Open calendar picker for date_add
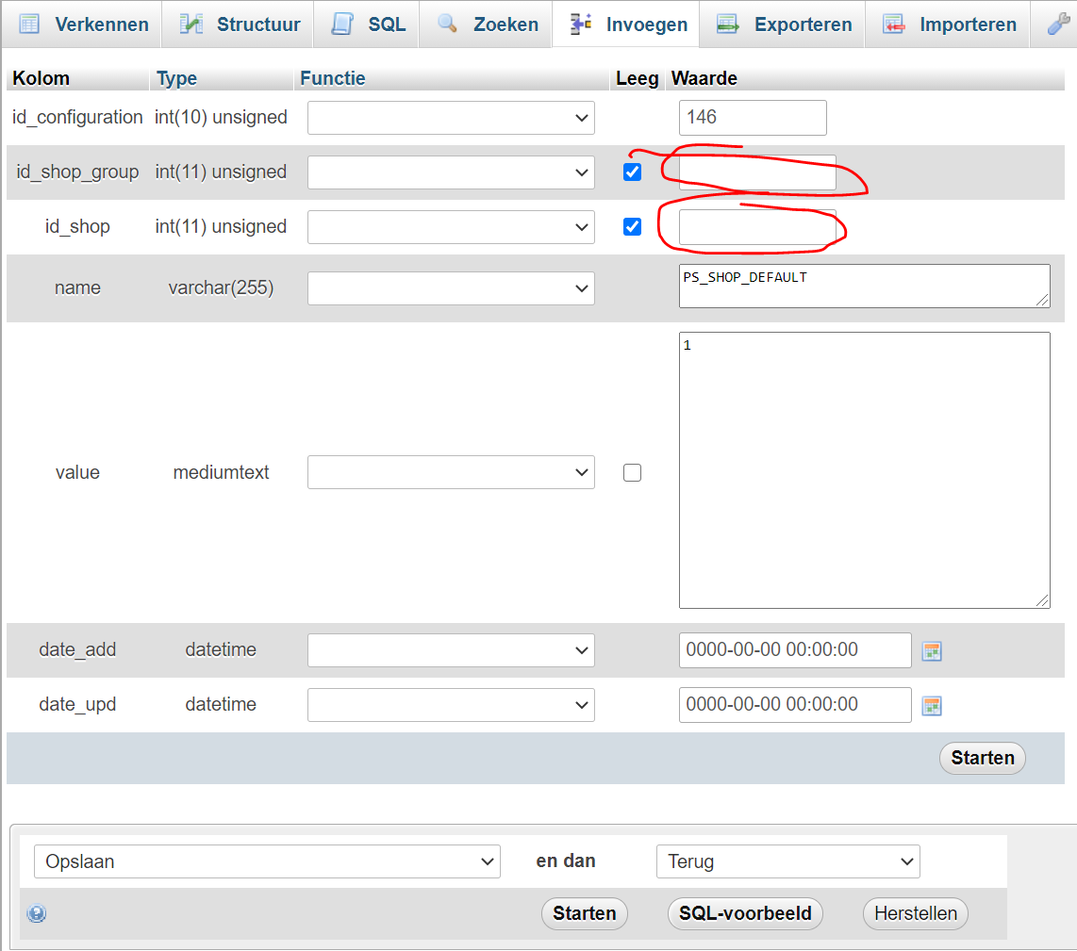The width and height of the screenshot is (1077, 951). [932, 651]
